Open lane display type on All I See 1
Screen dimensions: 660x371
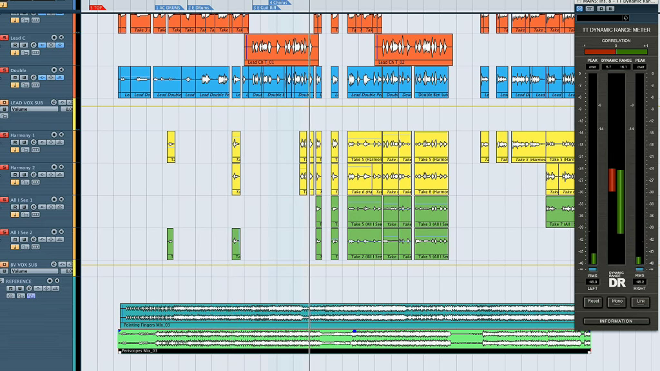[35, 214]
